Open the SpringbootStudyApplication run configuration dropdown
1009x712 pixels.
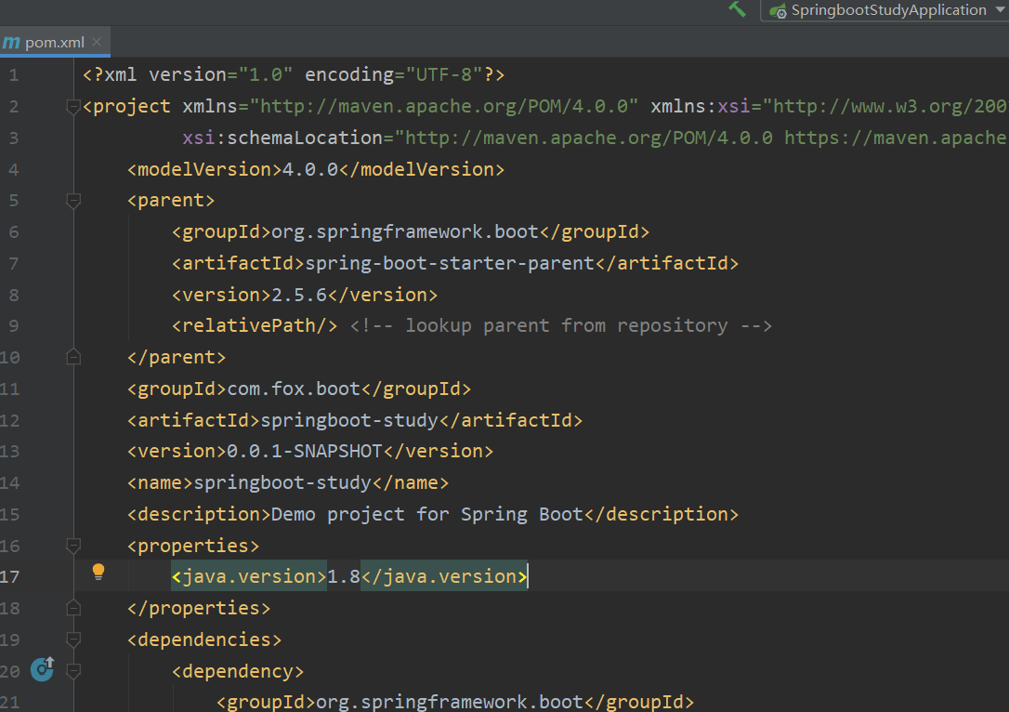click(885, 10)
